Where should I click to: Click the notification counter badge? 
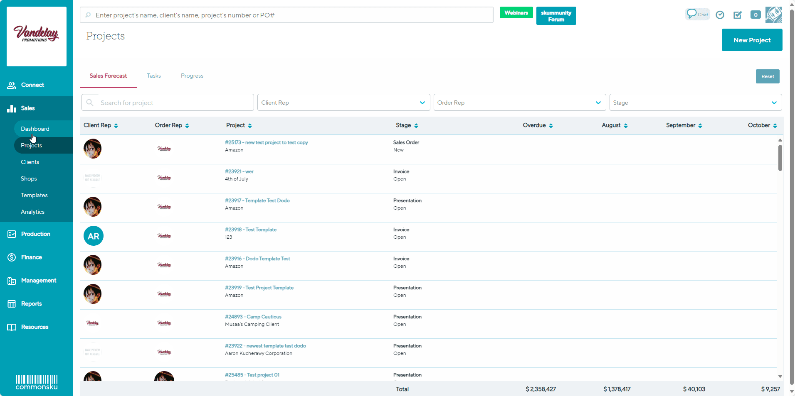(755, 15)
